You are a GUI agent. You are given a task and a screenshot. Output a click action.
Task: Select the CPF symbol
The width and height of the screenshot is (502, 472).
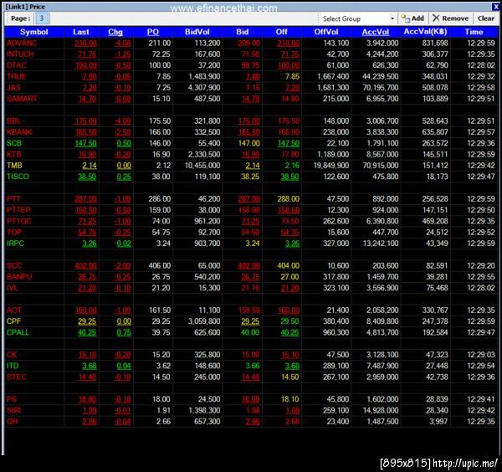point(13,321)
